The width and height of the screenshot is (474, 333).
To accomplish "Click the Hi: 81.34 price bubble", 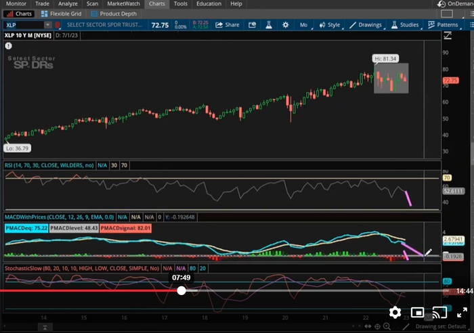I will click(385, 59).
